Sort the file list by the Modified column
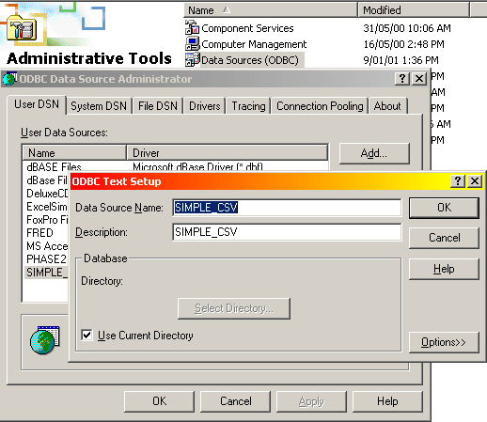Viewport: 487px width, 422px height. point(414,10)
